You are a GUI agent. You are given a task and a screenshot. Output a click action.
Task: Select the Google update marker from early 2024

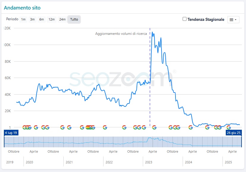pyautogui.click(x=190, y=127)
